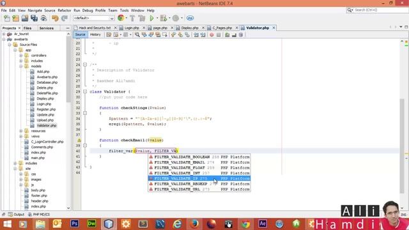Click the search magnifier icon

pos(350,10)
